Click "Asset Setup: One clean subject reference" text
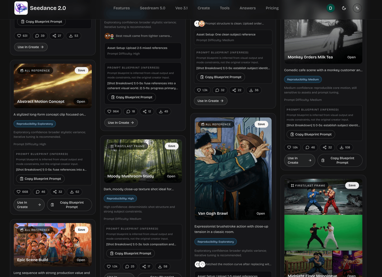Image resolution: width=382 pixels, height=277 pixels. [226, 34]
